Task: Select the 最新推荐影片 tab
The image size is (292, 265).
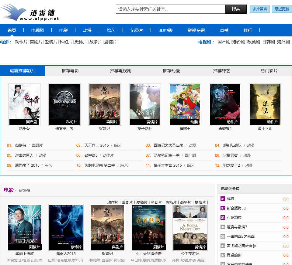Action: [23, 71]
